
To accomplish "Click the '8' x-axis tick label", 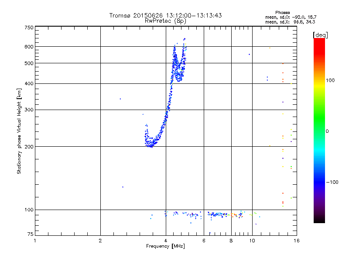I will click(231, 241).
